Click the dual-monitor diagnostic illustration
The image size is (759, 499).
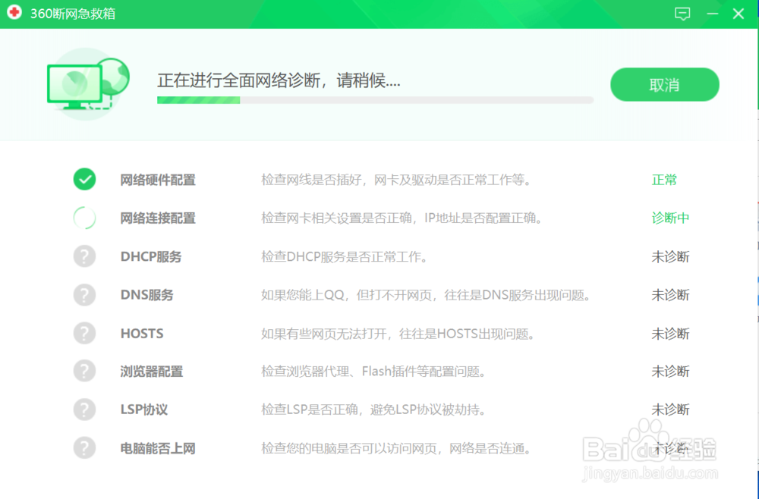click(86, 83)
